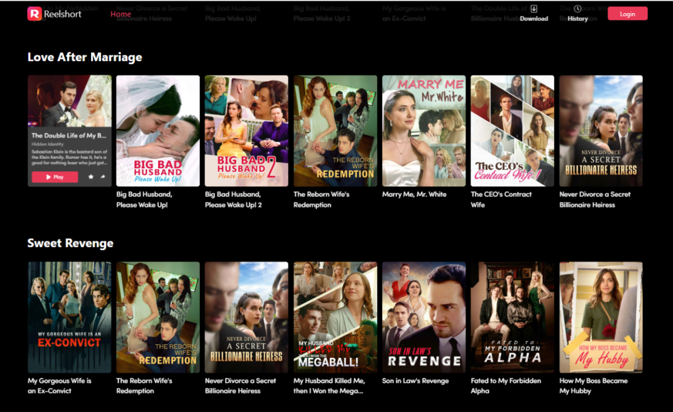This screenshot has width=673, height=412.
Task: Open Reborn Wife's Redemption poster in Love After Marriage
Action: click(x=335, y=131)
